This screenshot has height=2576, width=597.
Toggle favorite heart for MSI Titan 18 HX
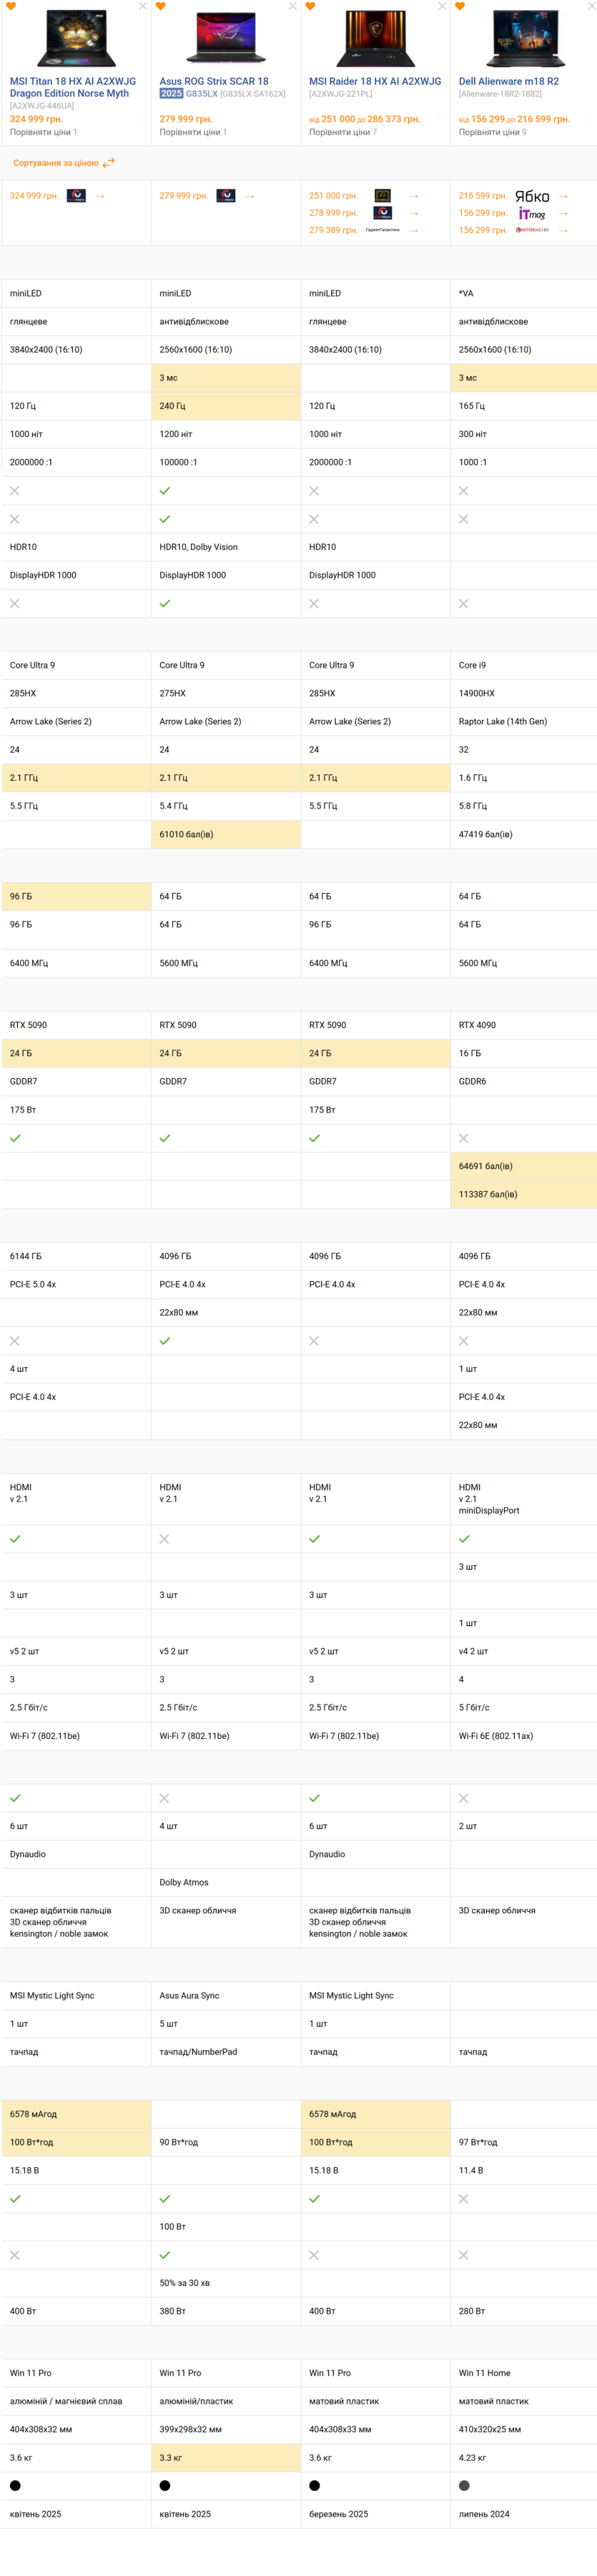click(11, 7)
